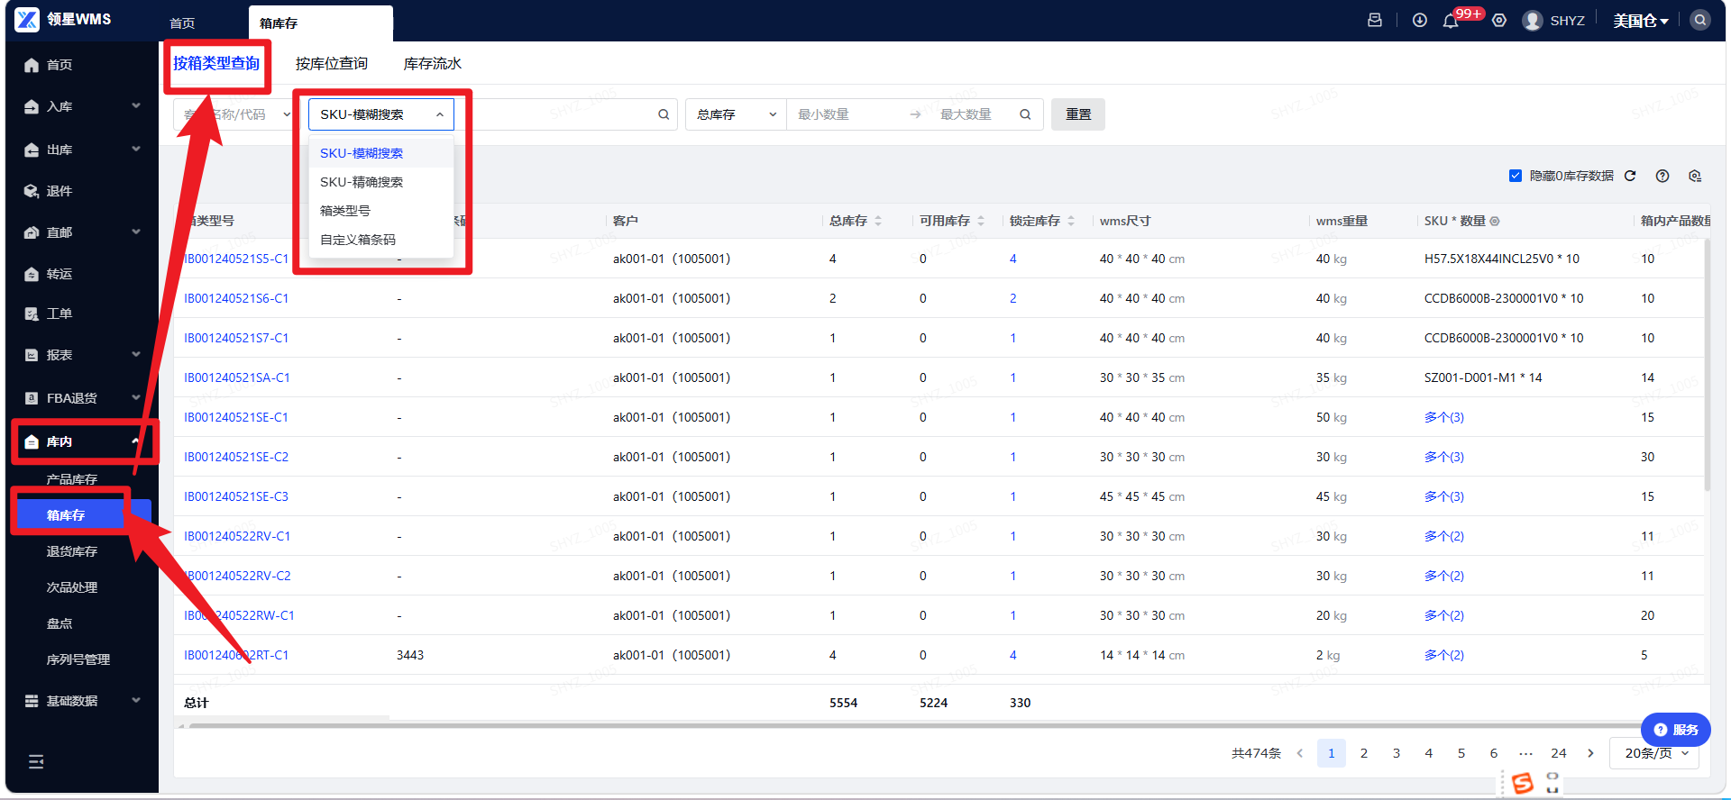Open 多个(3) SKU link for IB001240521SE-C1
Image resolution: width=1731 pixels, height=800 pixels.
click(x=1444, y=417)
